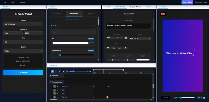Open the yellow folder font browser icon
209x102 pixels.
126,38
